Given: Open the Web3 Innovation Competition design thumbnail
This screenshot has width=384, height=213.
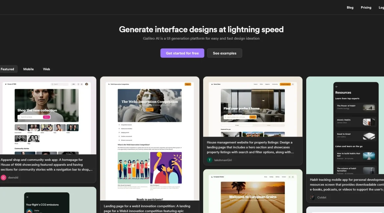Looking at the screenshot, I should pos(150,139).
